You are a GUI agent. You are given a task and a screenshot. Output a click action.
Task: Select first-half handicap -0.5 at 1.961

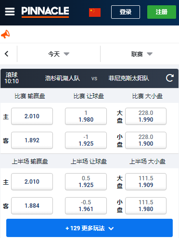click(86, 206)
